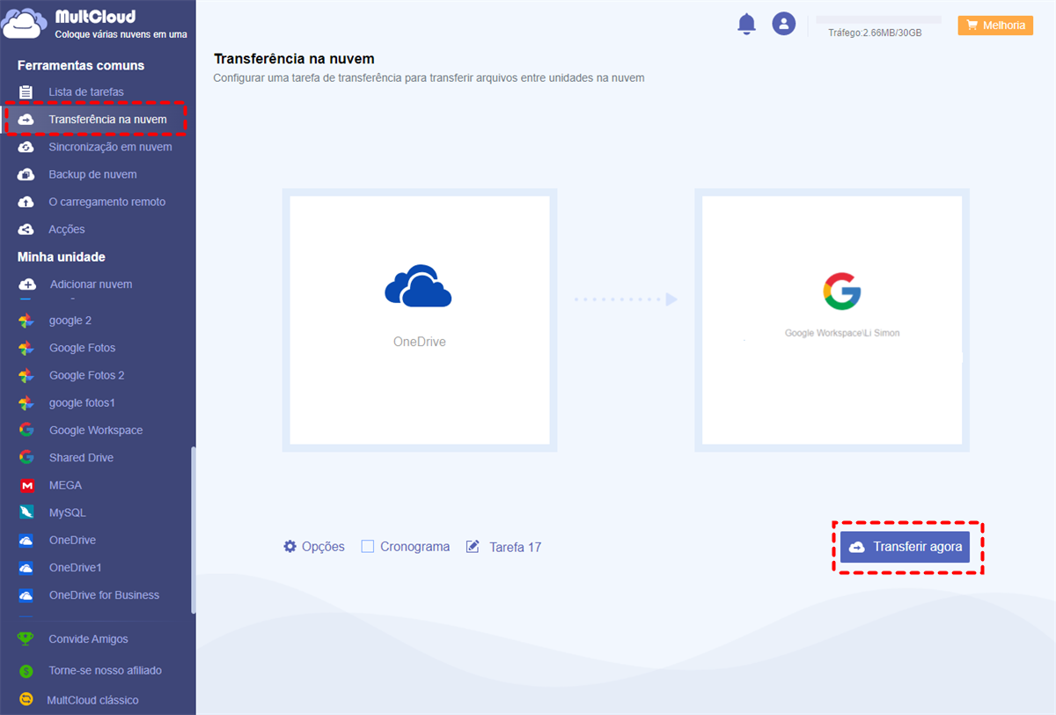Choose the OneDrive source box
1056x715 pixels.
tap(419, 321)
